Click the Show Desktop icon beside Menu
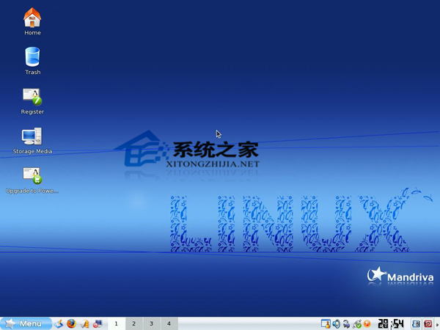 (x=59, y=323)
